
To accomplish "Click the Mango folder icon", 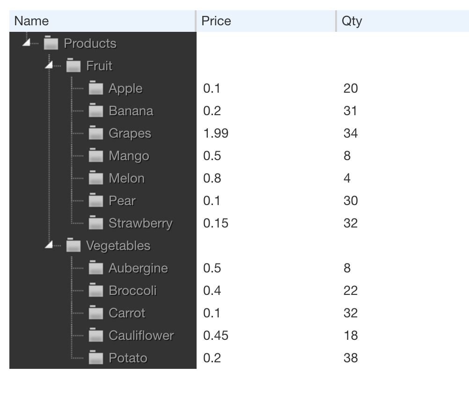I will [x=95, y=155].
